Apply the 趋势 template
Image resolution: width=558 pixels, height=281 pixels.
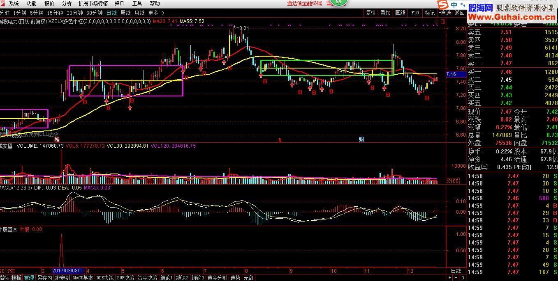235,278
